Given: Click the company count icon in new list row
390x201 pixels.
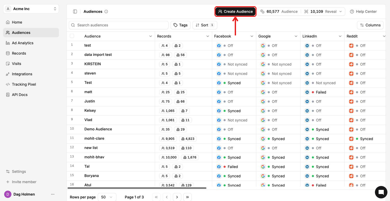Looking at the screenshot, I should pyautogui.click(x=183, y=148).
